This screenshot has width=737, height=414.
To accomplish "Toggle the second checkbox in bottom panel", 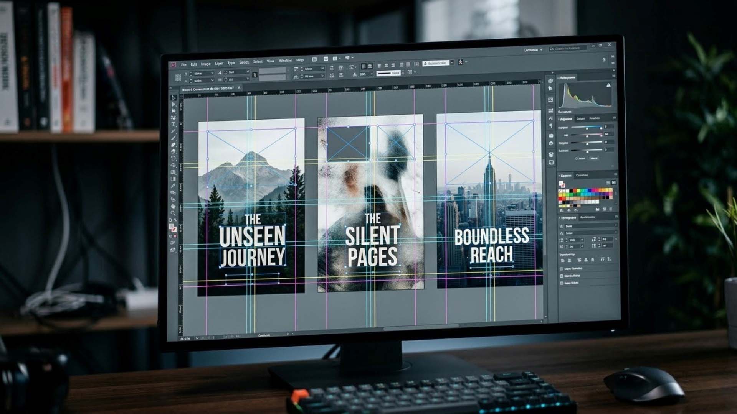I will (562, 276).
